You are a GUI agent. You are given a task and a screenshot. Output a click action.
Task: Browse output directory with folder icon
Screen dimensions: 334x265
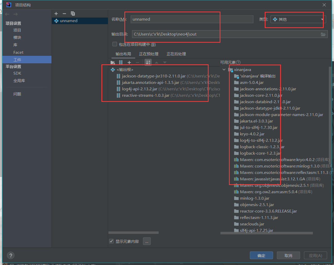[323, 34]
